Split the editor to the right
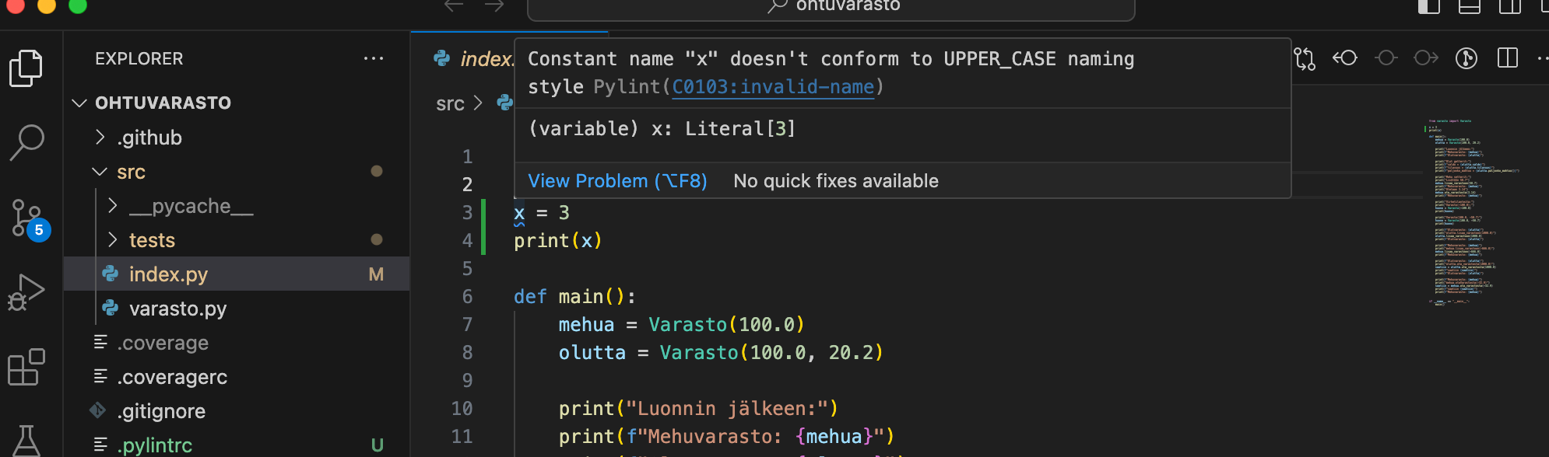The height and width of the screenshot is (457, 1549). point(1508,58)
